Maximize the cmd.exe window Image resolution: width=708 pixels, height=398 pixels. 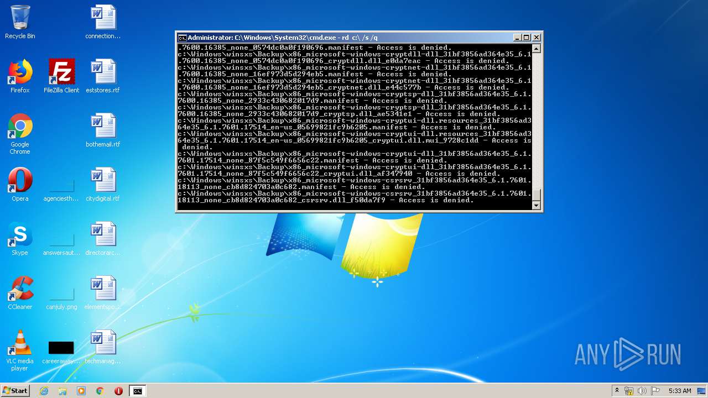(x=526, y=38)
